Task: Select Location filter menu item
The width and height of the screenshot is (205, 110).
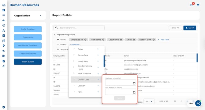Action: pos(86,86)
